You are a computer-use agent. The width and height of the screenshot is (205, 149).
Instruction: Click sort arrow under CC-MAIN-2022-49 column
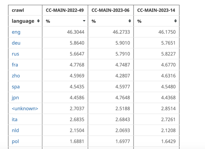coord(84,21)
